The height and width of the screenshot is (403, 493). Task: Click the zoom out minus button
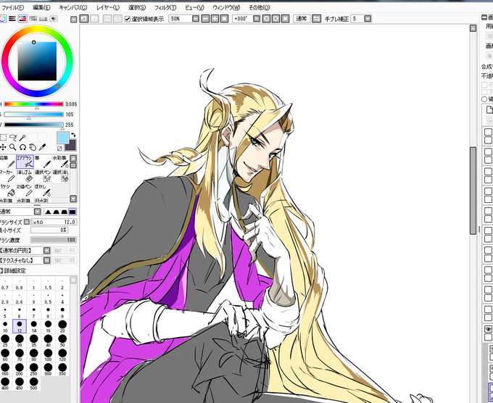pos(205,19)
